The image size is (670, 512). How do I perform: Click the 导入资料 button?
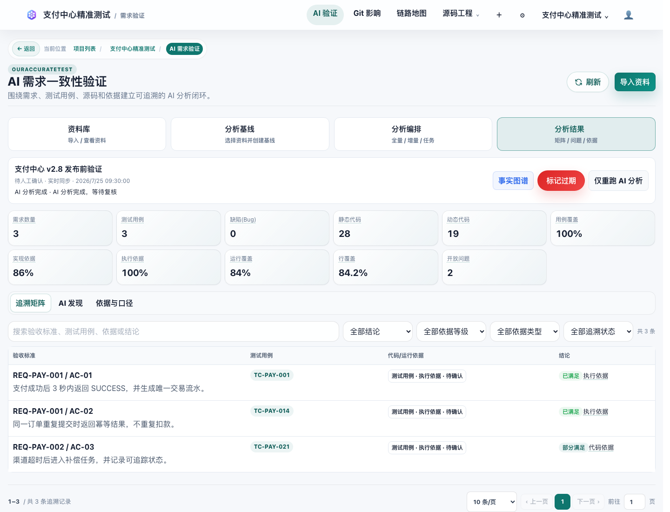click(635, 82)
